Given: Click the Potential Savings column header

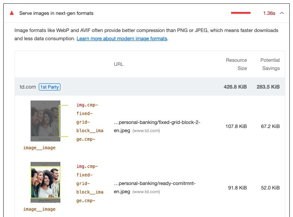Looking at the screenshot, I should pyautogui.click(x=270, y=64).
